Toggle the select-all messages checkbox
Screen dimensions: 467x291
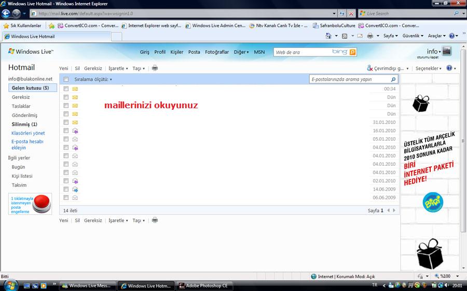66,79
